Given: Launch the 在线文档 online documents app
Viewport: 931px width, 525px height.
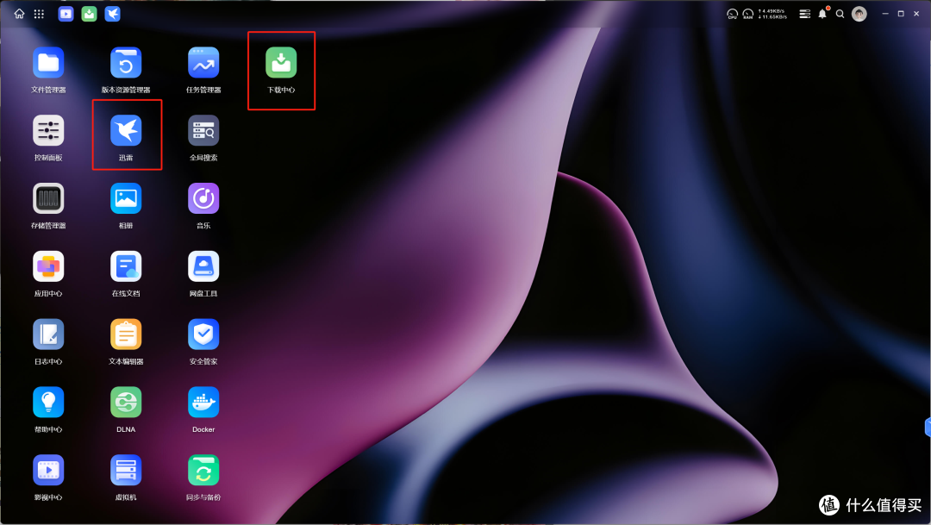Looking at the screenshot, I should click(x=126, y=266).
